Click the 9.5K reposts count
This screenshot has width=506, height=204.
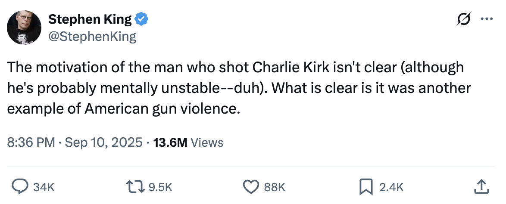coord(160,187)
